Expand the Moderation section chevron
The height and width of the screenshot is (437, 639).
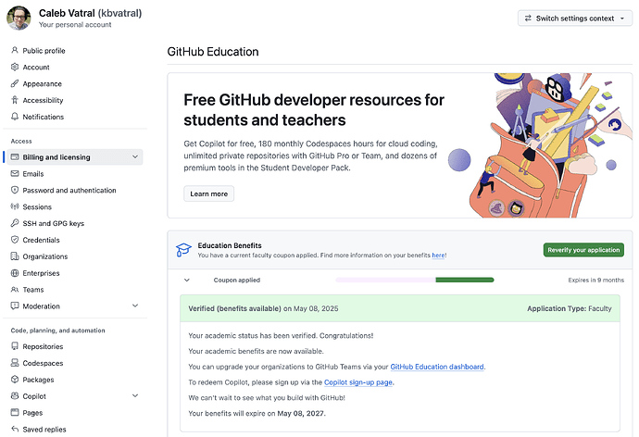tap(135, 306)
